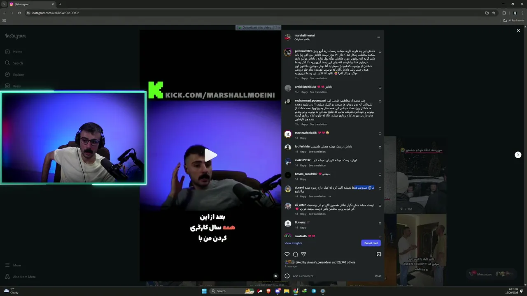
Task: Select the Instagram browser tab
Action: (32, 4)
